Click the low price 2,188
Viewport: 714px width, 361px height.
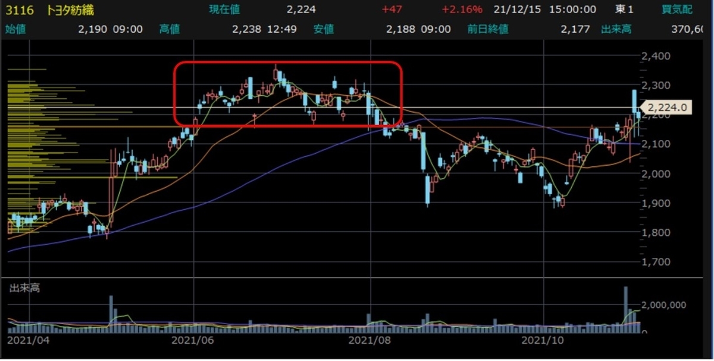click(399, 29)
